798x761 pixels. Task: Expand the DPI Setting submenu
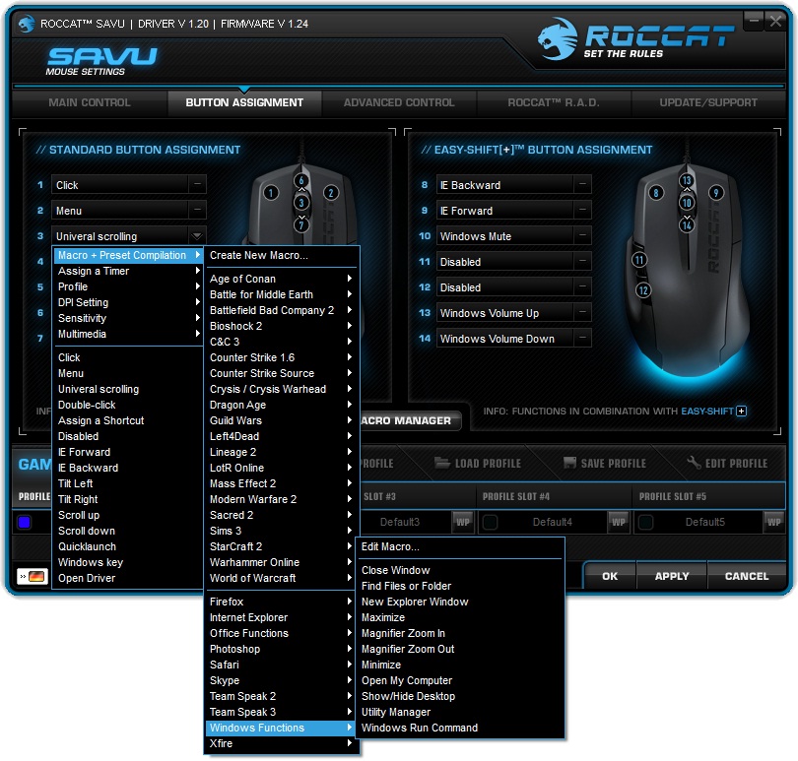(x=128, y=302)
